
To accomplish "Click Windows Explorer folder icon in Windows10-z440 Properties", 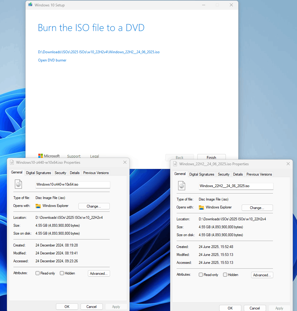I will pyautogui.click(x=38, y=206).
